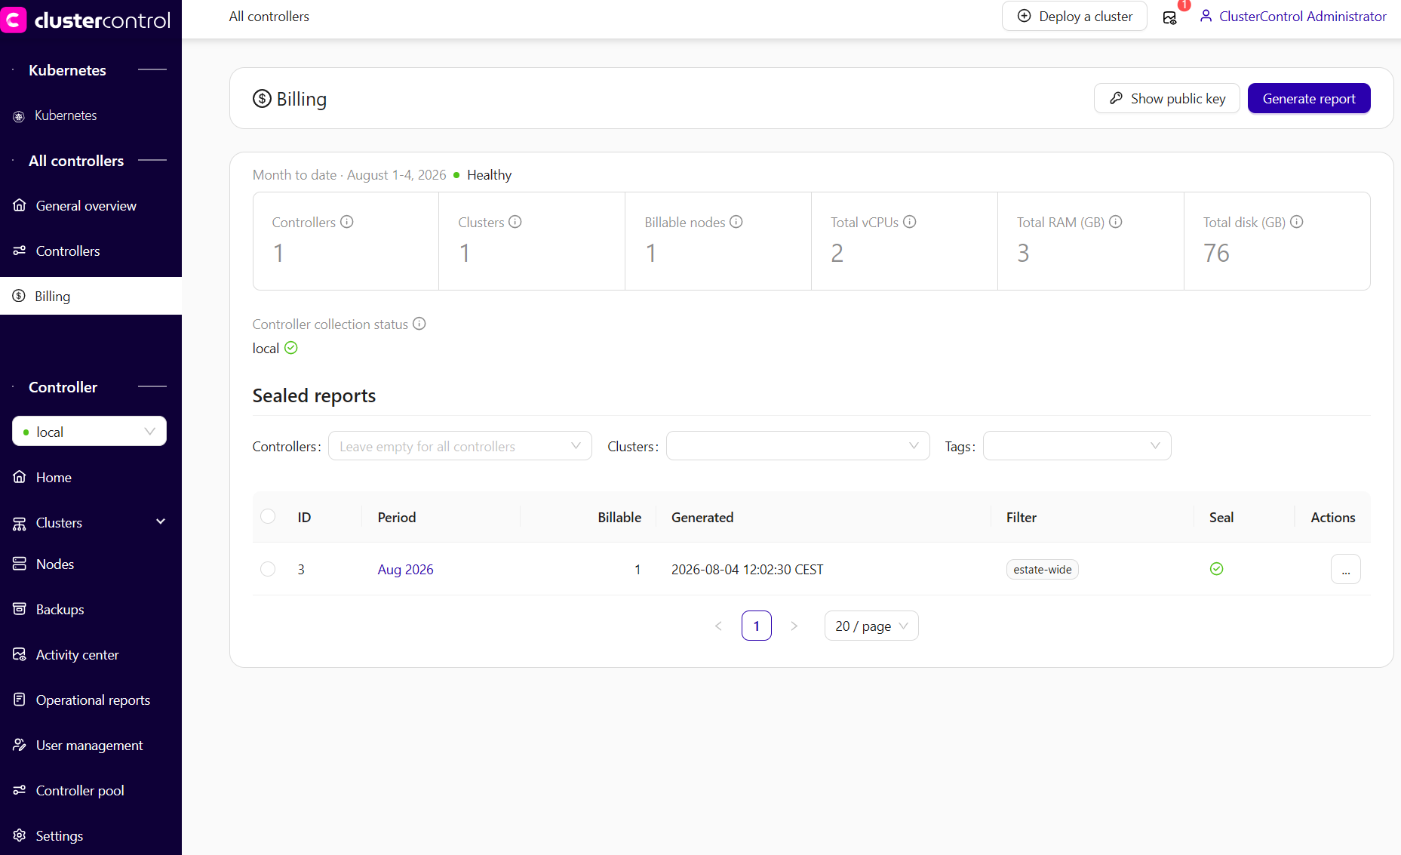This screenshot has height=855, width=1401.
Task: Go to pagination page 1
Action: click(x=757, y=626)
